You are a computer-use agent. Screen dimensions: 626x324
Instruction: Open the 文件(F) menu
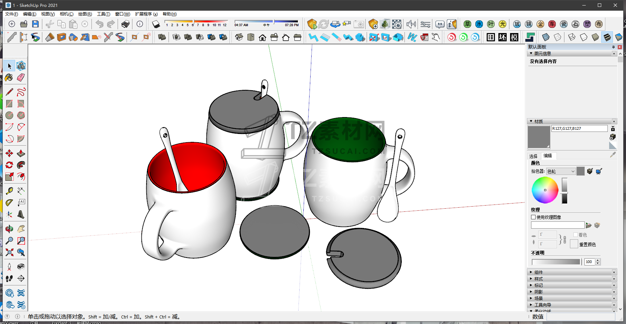(x=11, y=14)
